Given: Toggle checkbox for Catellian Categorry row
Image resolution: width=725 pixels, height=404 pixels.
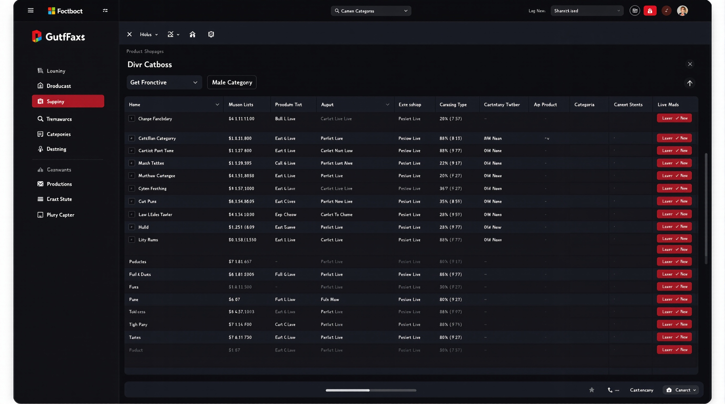Looking at the screenshot, I should pyautogui.click(x=131, y=138).
